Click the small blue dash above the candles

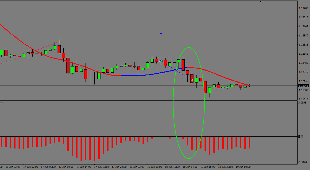click(161, 33)
